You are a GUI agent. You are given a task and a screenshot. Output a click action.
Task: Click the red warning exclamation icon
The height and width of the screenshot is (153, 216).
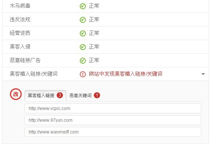click(83, 74)
